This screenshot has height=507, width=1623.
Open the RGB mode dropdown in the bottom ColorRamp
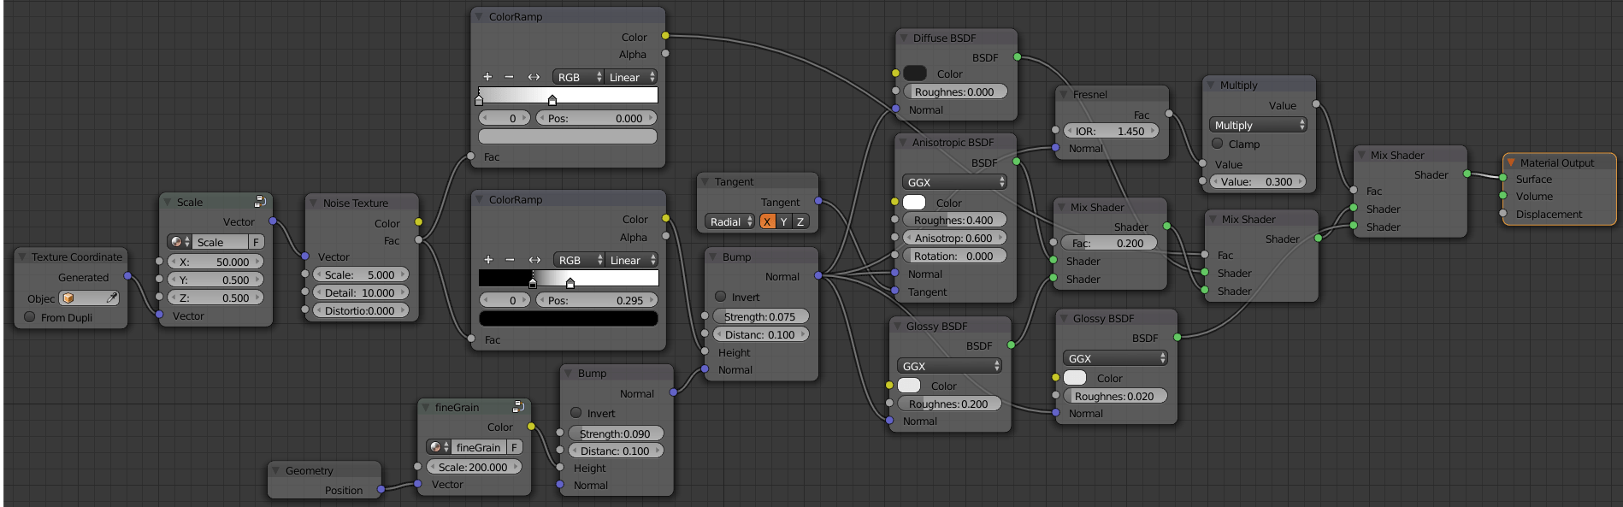point(579,260)
